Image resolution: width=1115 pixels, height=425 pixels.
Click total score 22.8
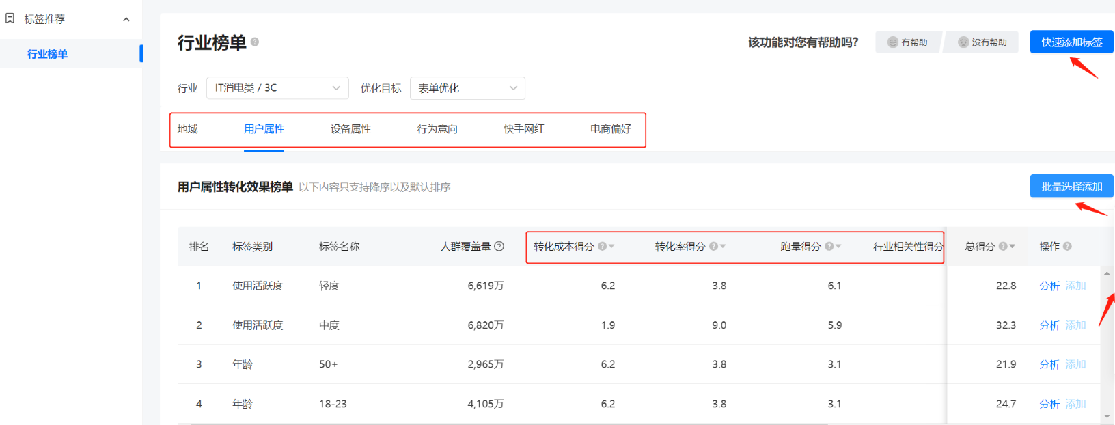[x=1006, y=286]
